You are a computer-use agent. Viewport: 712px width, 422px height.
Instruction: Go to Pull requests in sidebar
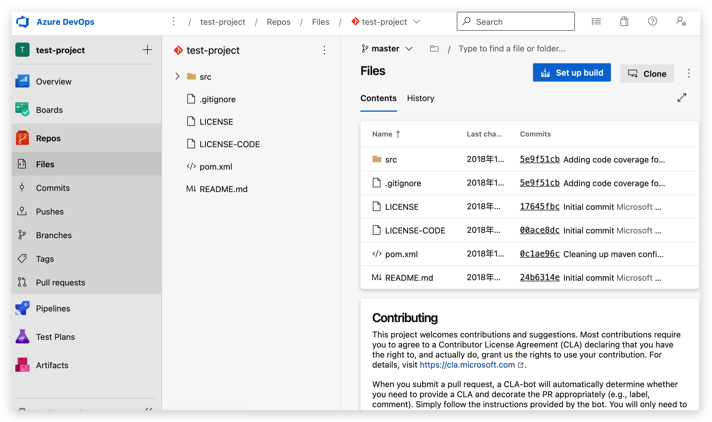87,282
